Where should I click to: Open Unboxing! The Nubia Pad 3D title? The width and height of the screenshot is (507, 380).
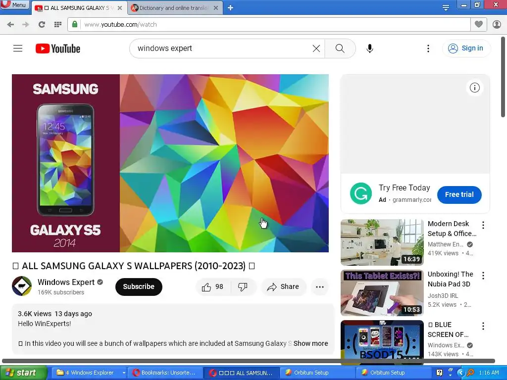click(x=451, y=279)
